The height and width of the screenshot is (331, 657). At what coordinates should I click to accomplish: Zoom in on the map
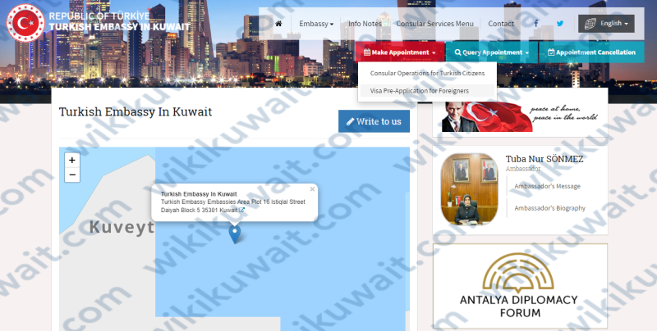[x=72, y=161]
